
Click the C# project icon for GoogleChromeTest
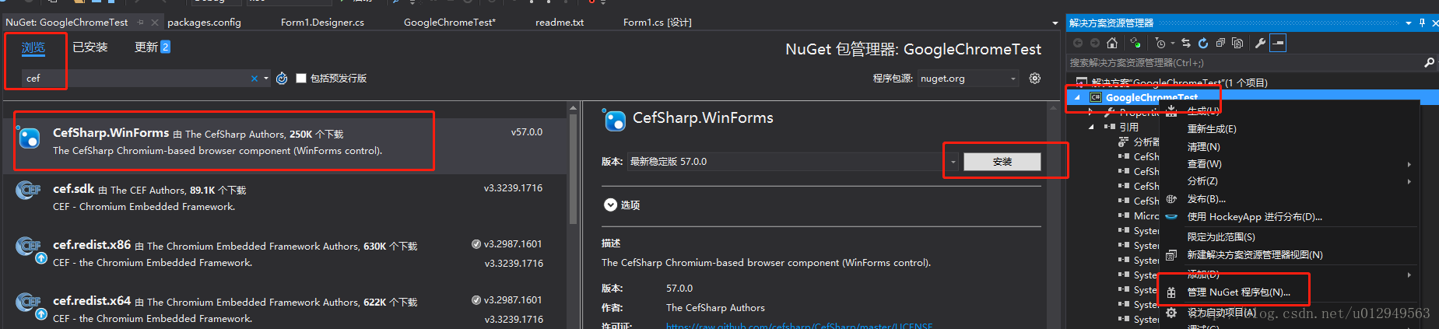point(1096,97)
